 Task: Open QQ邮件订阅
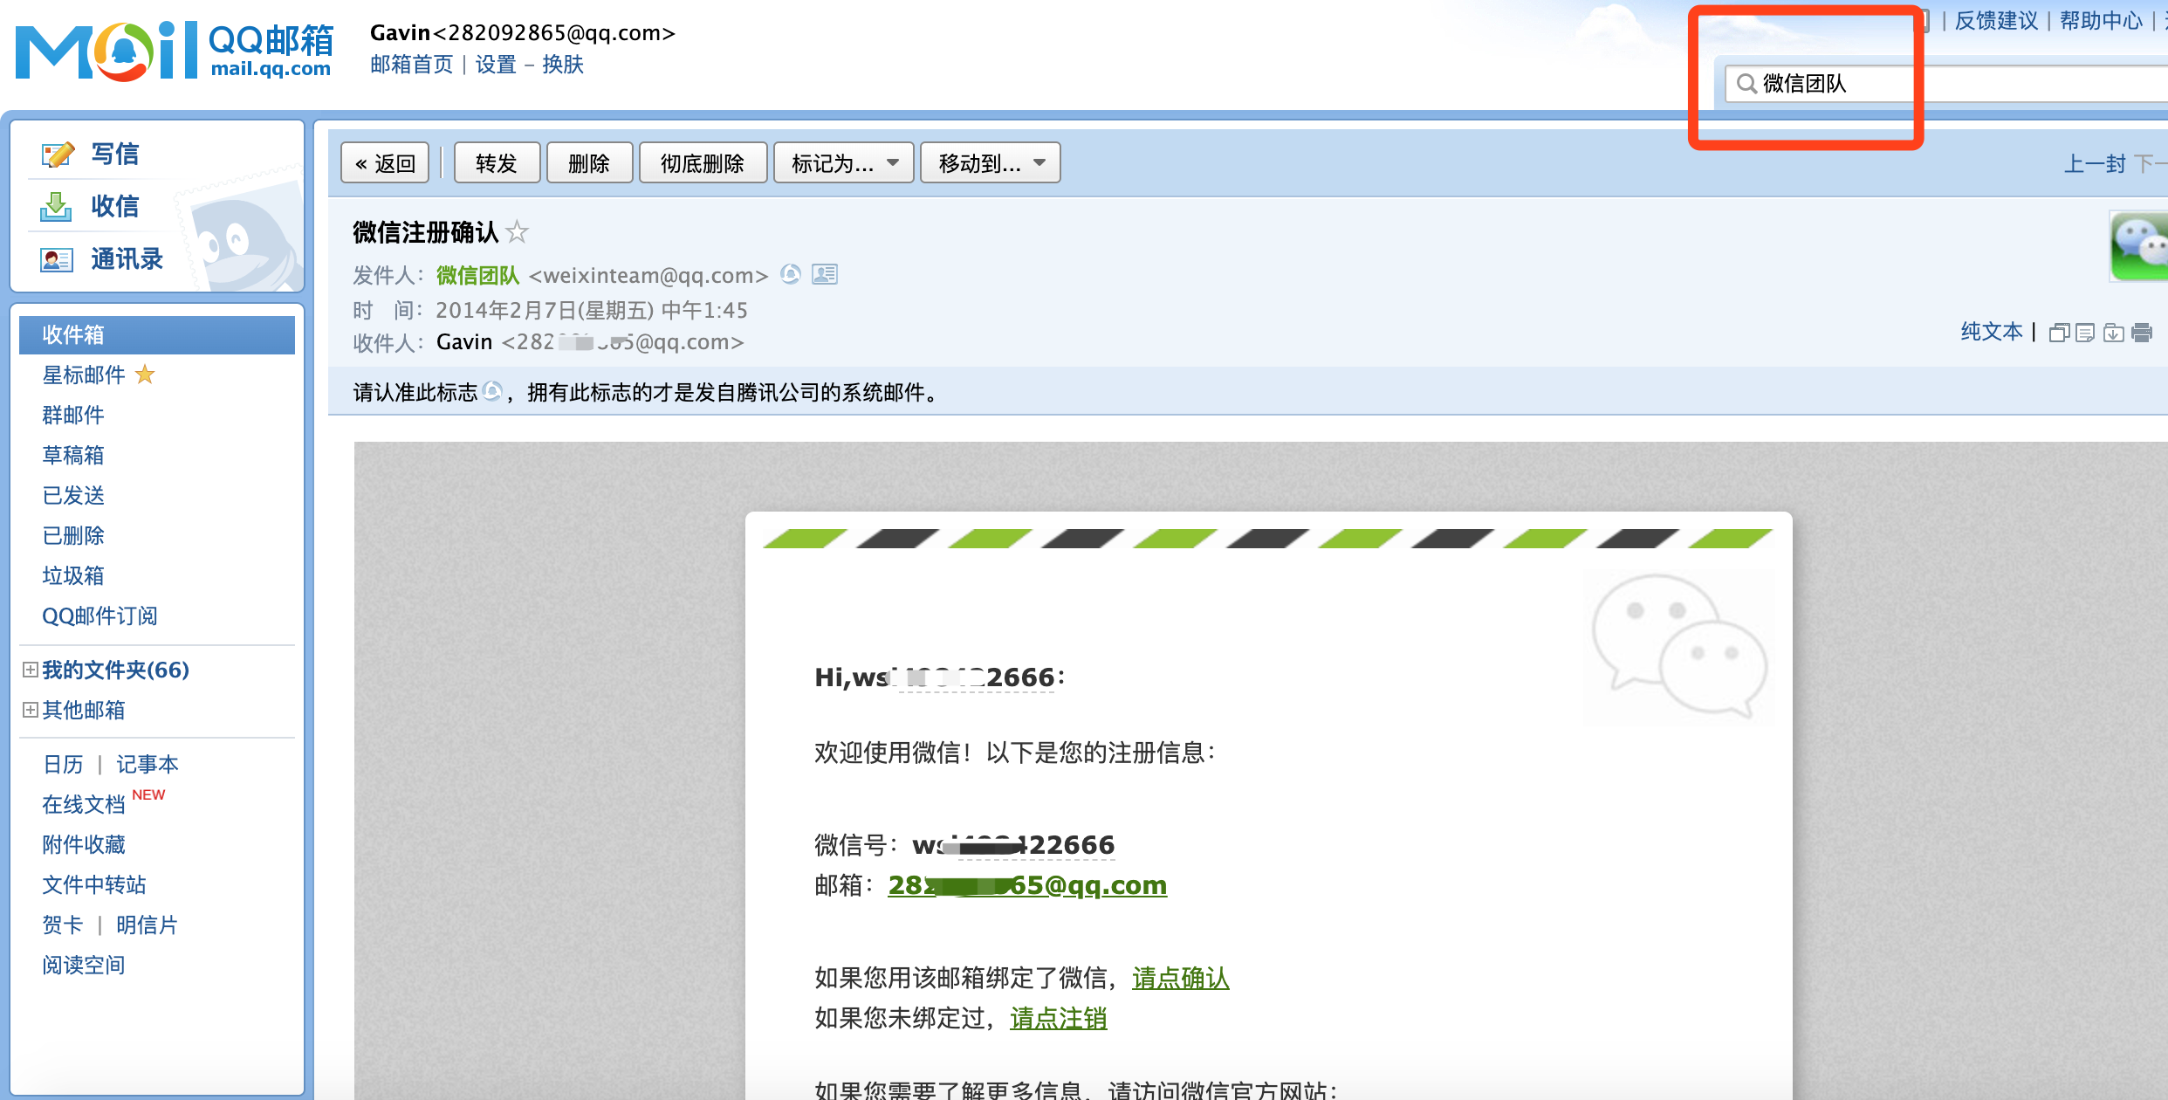click(99, 616)
